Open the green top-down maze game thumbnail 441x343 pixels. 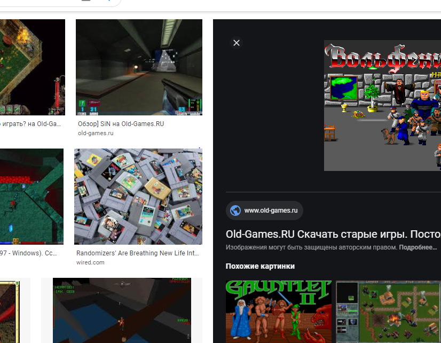[31, 197]
